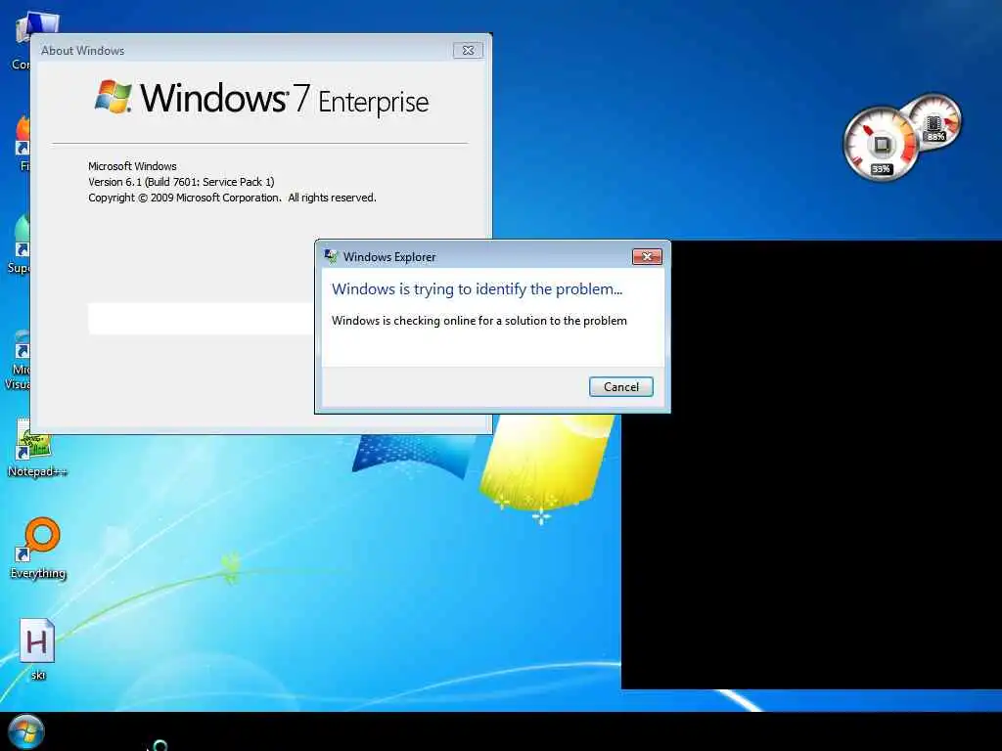Open the Everything search shortcut
Viewport: 1002px width, 751px height.
click(x=39, y=548)
